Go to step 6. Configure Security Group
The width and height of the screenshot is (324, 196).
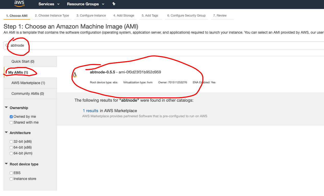187,16
